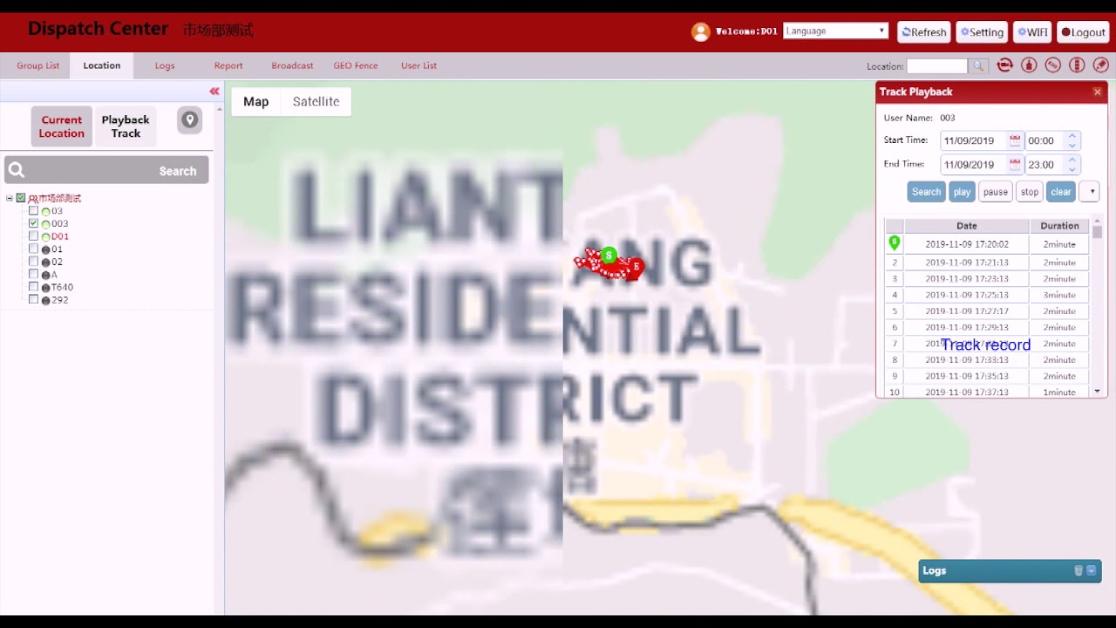Click the Logout button
This screenshot has height=628, width=1116.
pyautogui.click(x=1083, y=32)
